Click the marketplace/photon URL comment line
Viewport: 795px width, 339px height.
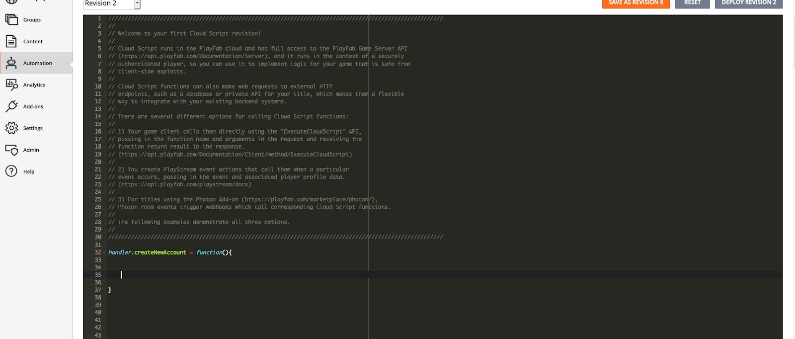point(243,199)
